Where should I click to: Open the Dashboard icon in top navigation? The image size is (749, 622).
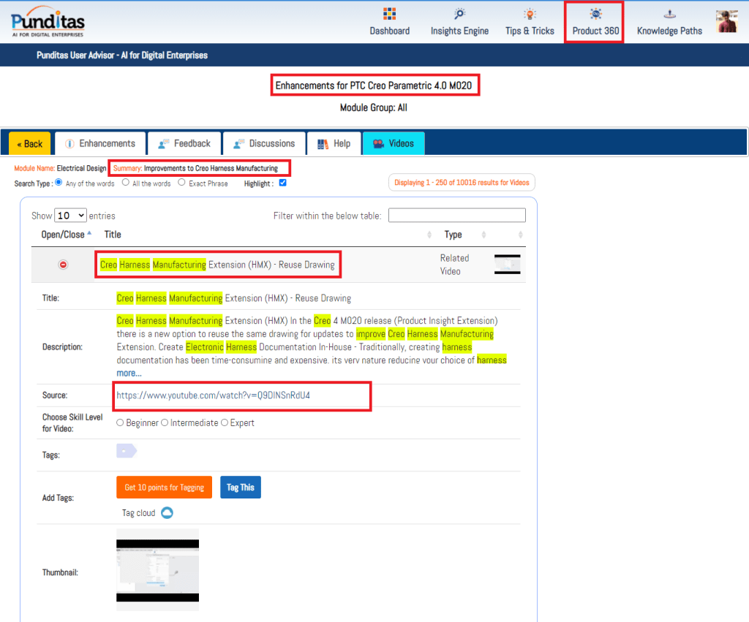[x=389, y=15]
